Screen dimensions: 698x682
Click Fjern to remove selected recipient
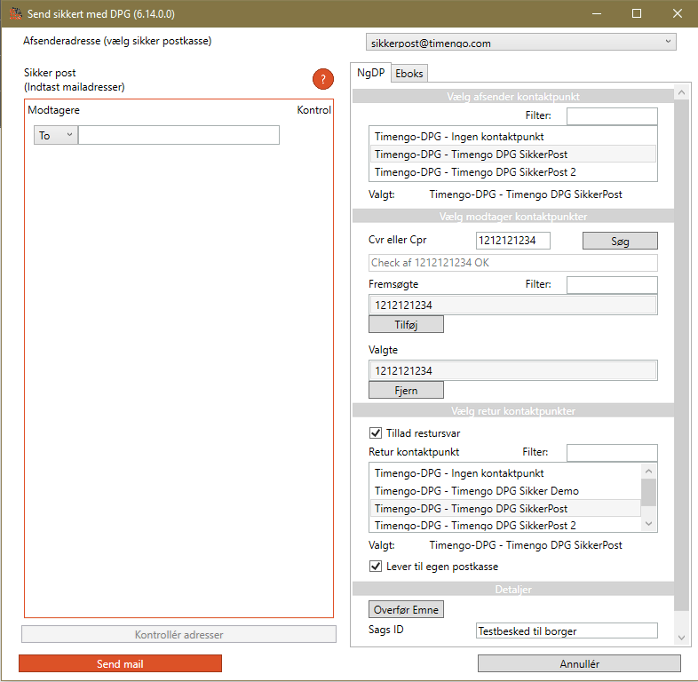406,390
